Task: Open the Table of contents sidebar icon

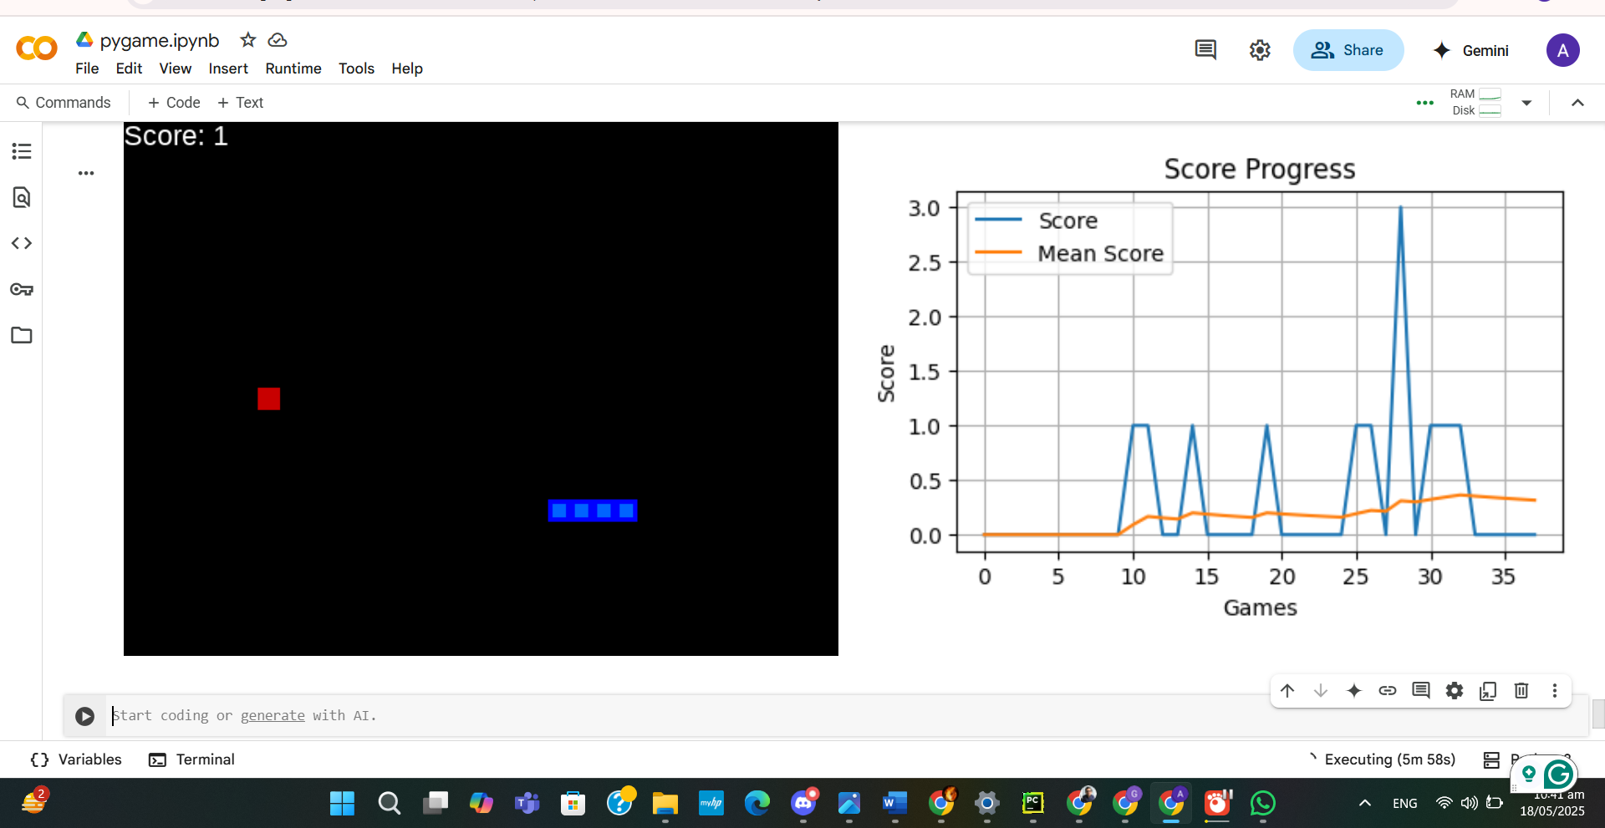Action: [22, 151]
